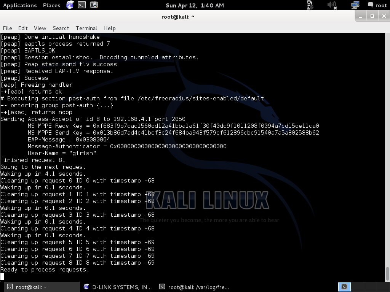
Task: Click 'Cleaning up request 5 ID 5' line
Action: [x=77, y=242]
